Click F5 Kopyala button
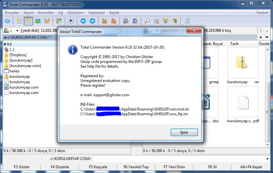The height and width of the screenshot is (173, 273). pyautogui.click(x=98, y=167)
